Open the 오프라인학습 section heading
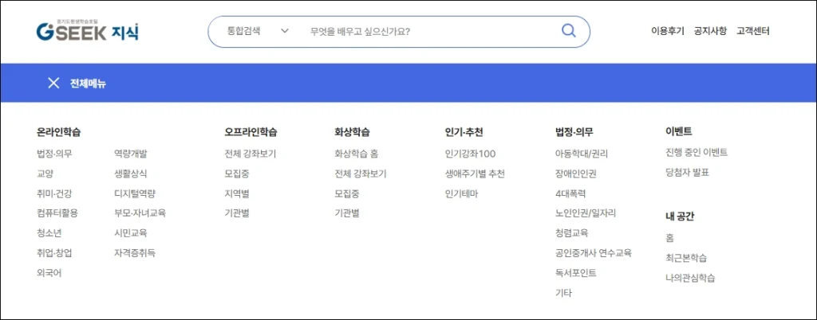Image resolution: width=817 pixels, height=320 pixels. coord(251,132)
